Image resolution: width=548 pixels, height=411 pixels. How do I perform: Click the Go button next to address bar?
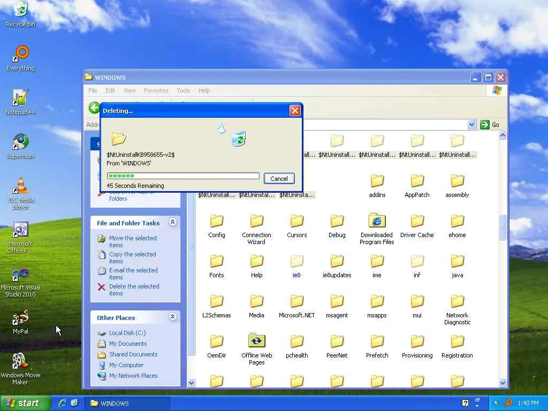pos(490,124)
